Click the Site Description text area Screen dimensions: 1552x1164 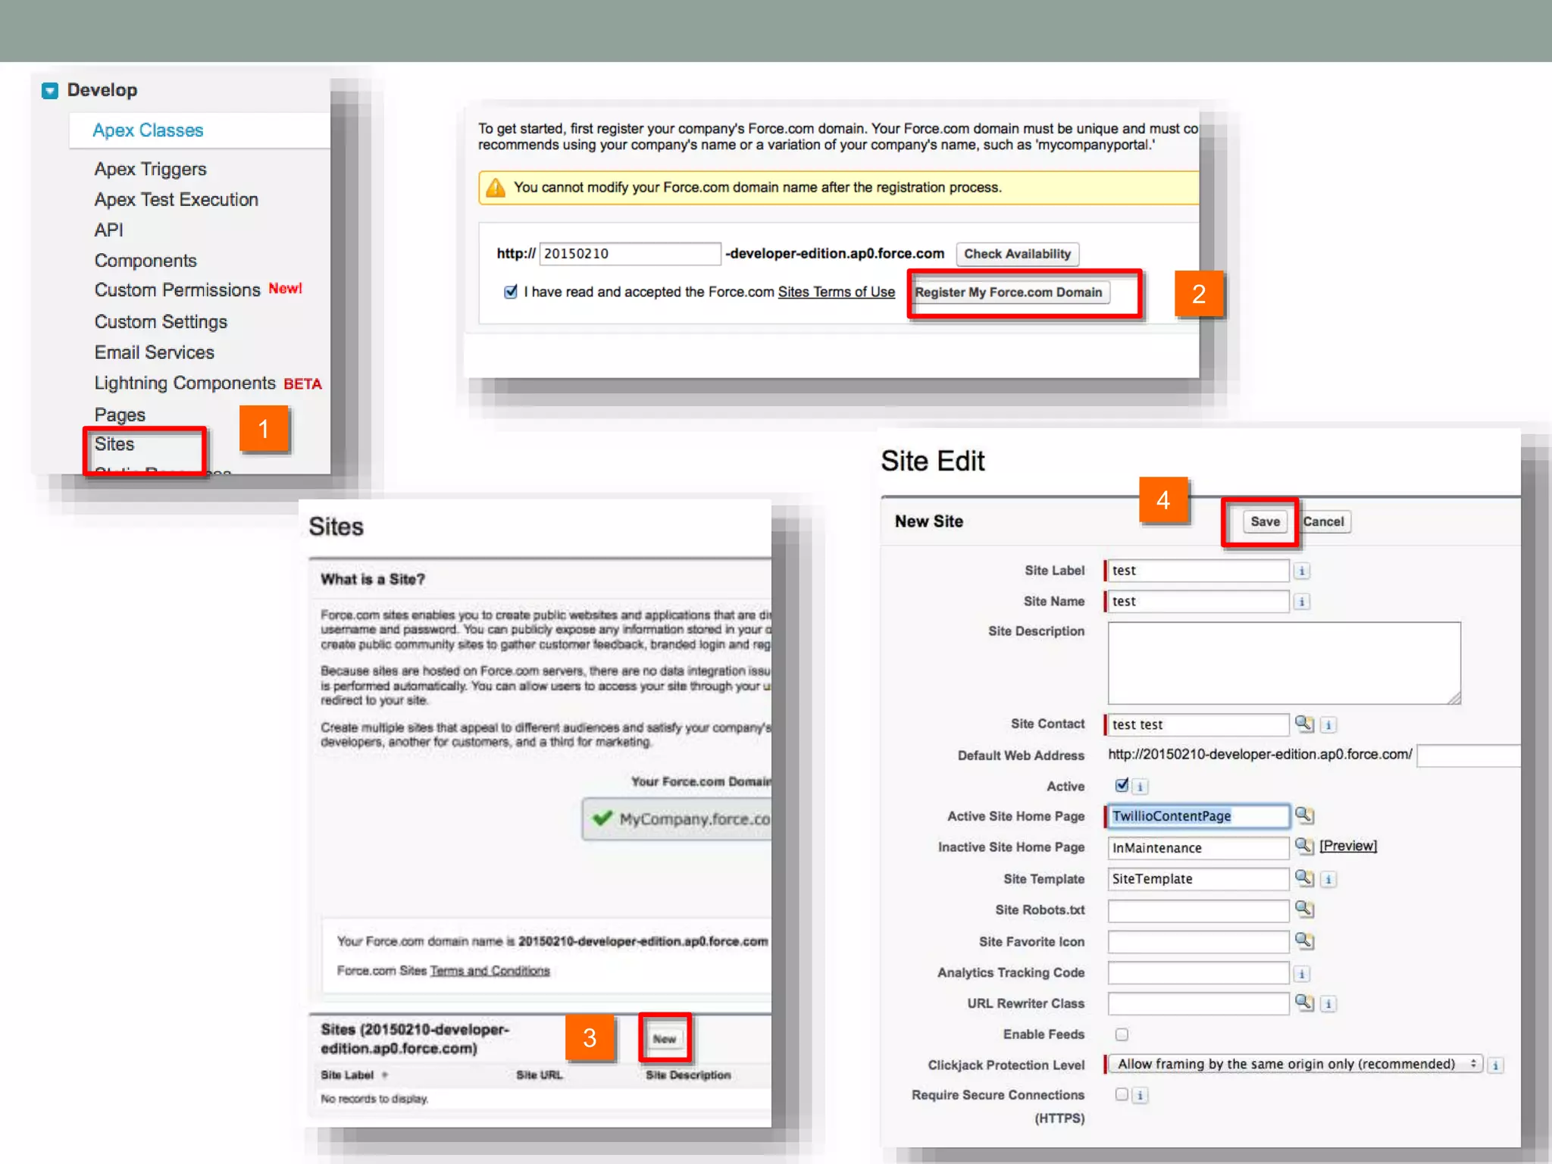(x=1284, y=663)
